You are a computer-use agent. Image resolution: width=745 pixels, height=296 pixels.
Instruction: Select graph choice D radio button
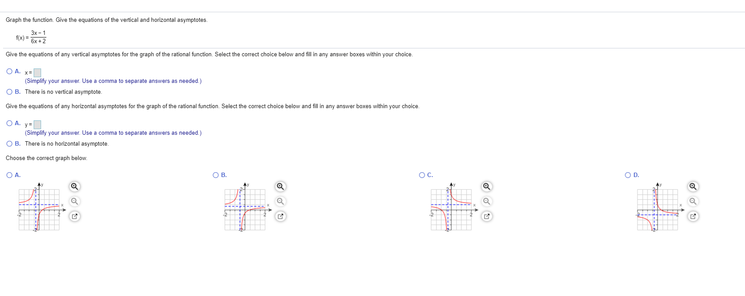coord(627,175)
